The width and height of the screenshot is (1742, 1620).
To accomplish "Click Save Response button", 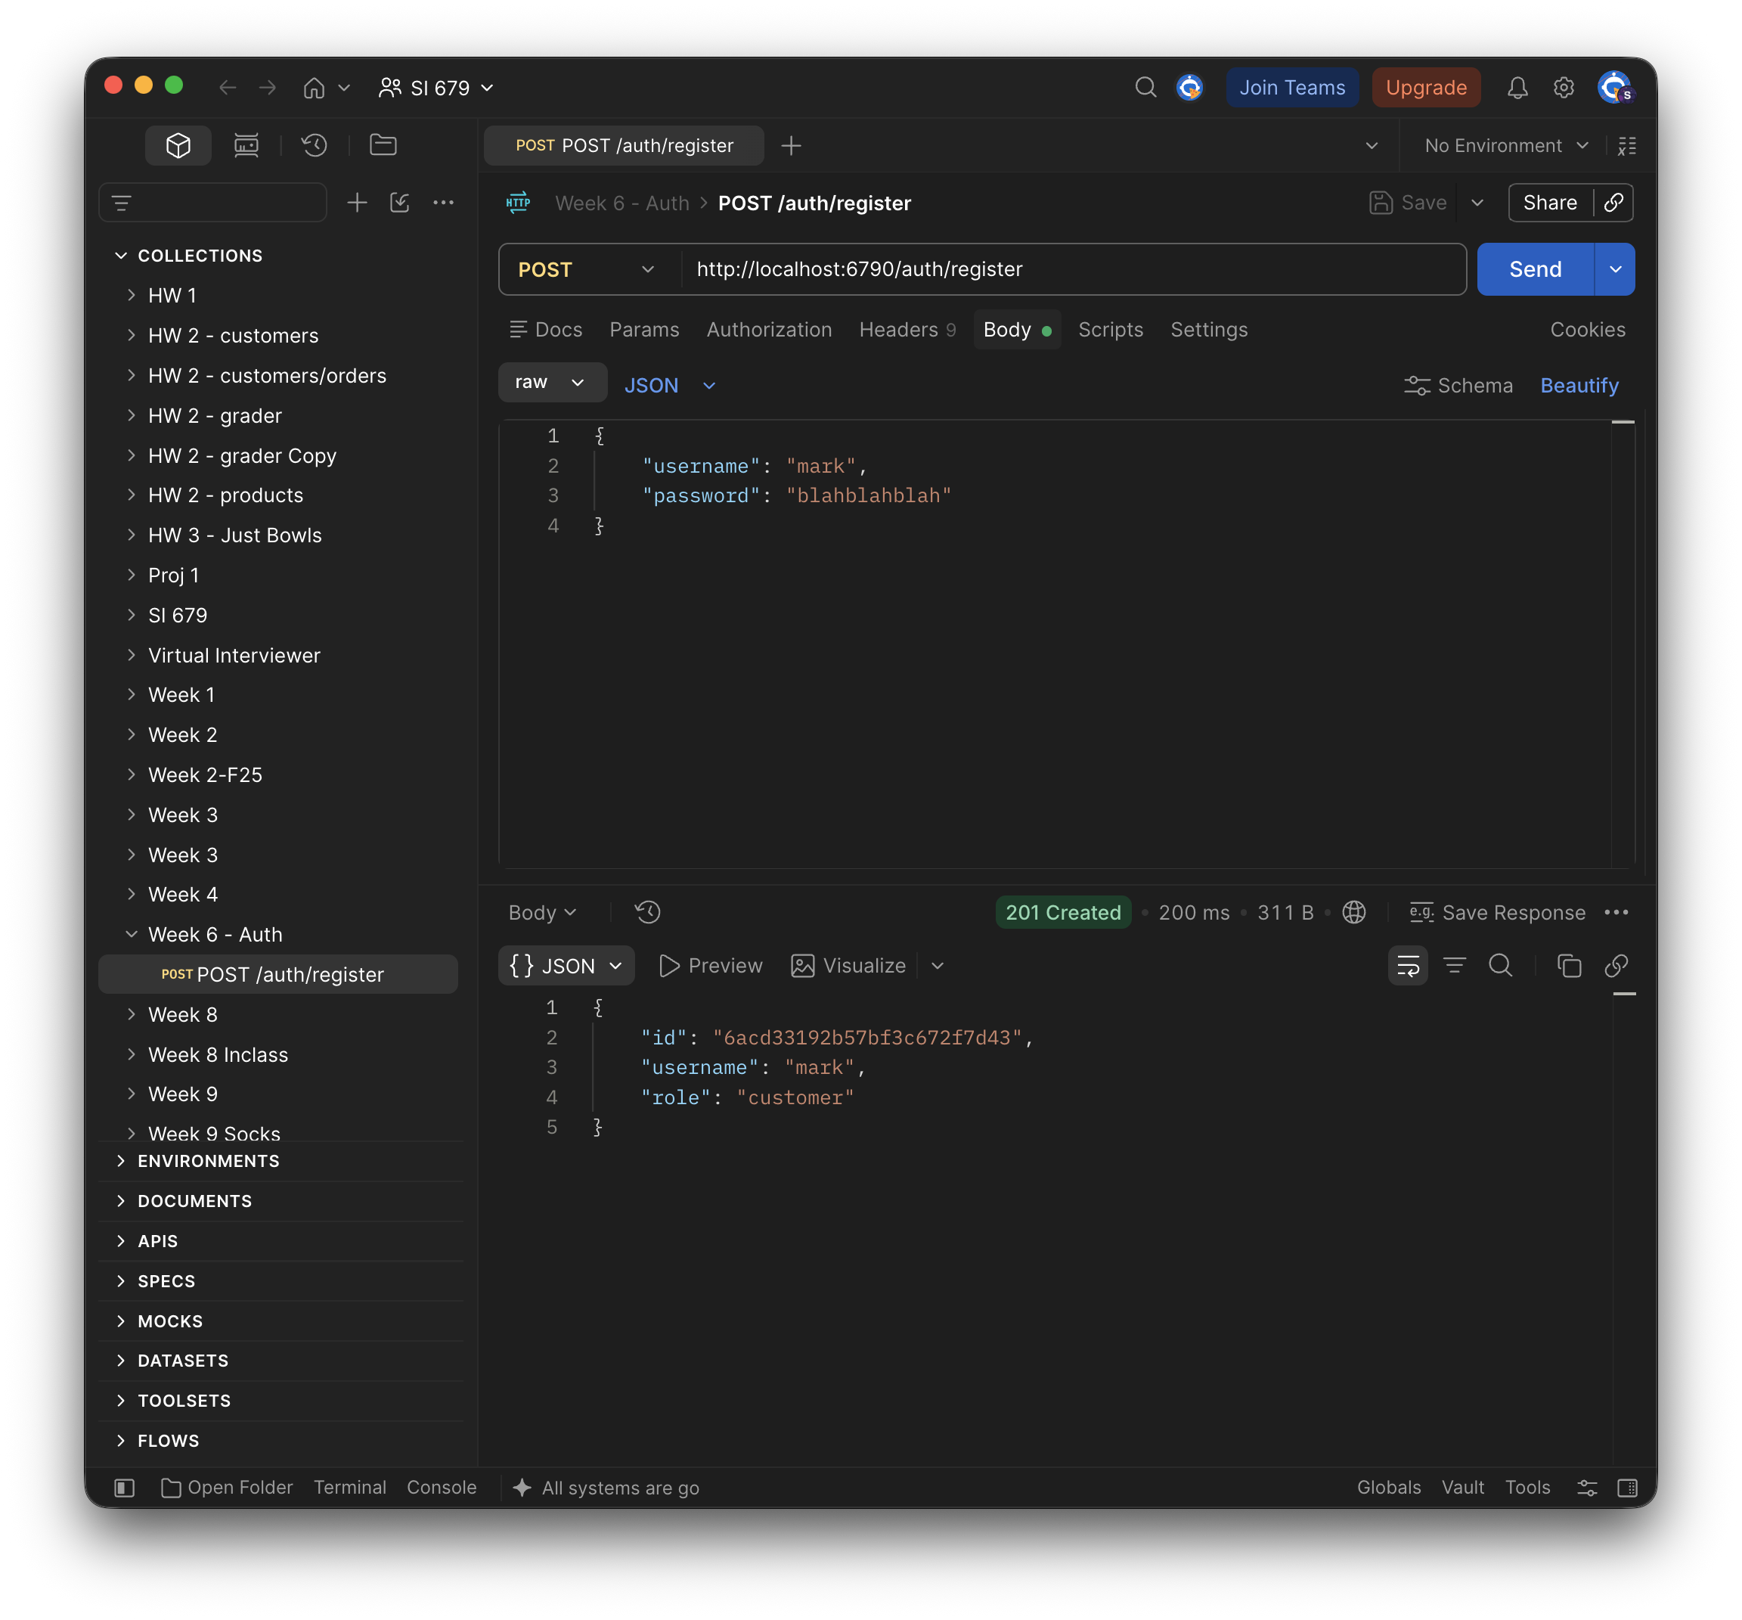I will pyautogui.click(x=1496, y=913).
